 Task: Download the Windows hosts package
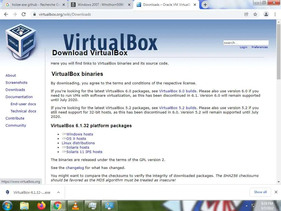80,134
